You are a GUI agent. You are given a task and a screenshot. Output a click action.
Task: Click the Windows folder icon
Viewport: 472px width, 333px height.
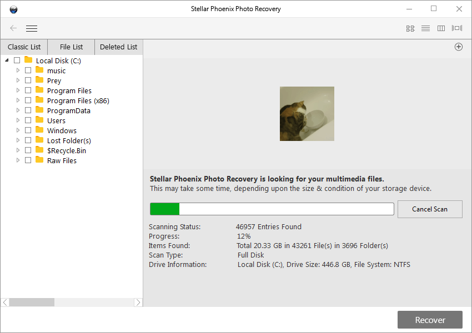(x=39, y=130)
